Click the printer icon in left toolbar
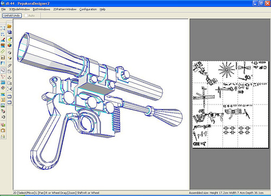Screen dimensions: 271x196 click(x=3, y=136)
